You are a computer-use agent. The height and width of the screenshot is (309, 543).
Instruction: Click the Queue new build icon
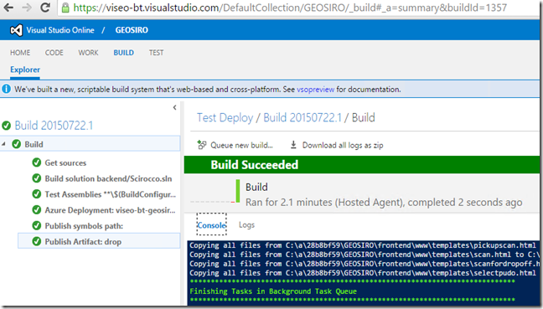point(202,145)
